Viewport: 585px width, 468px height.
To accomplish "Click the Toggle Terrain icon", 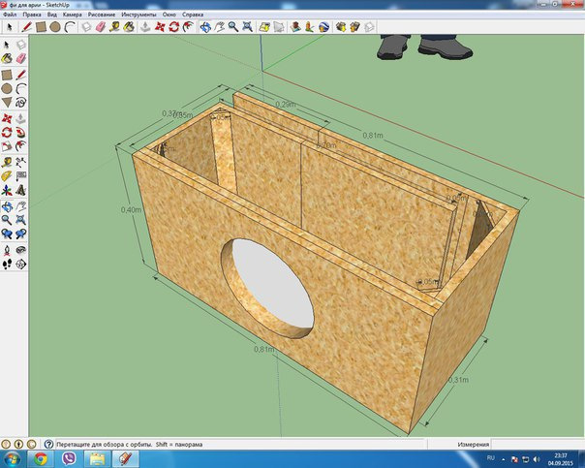I will 279,27.
